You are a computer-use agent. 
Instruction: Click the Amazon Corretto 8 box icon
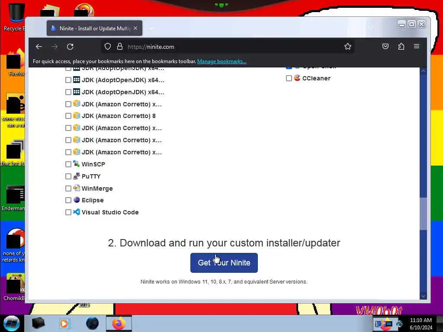pos(77,115)
